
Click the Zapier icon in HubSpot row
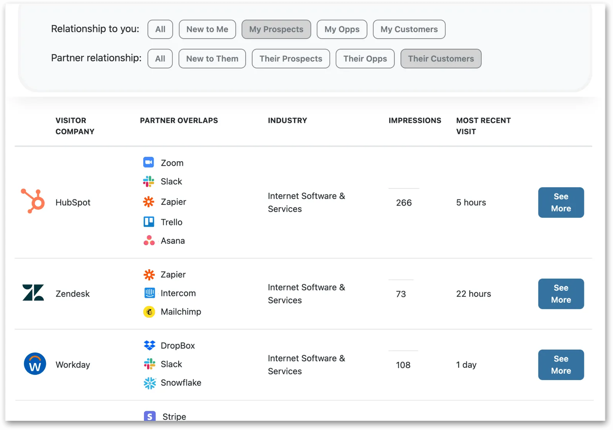click(x=149, y=202)
